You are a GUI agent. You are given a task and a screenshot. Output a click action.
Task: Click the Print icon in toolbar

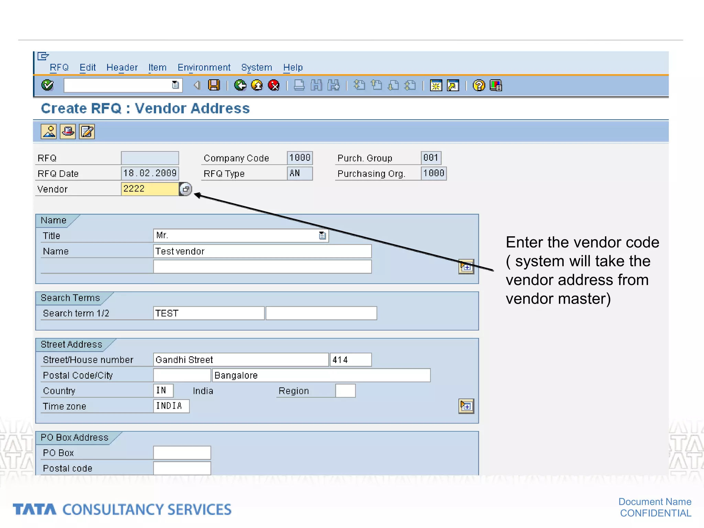tap(299, 85)
